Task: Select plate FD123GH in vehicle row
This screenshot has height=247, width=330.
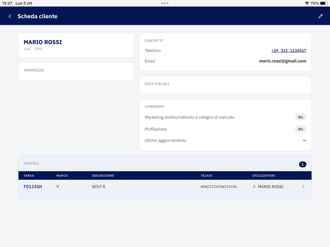Action: tap(33, 187)
